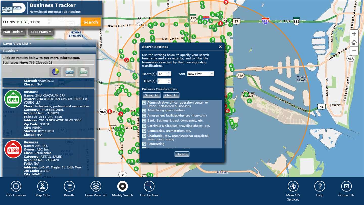Select the 140 W. Flagler St. address text

[x=61, y=167]
